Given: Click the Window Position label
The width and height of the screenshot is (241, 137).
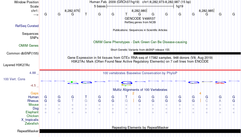Looking at the screenshot, I should (x=26, y=2).
